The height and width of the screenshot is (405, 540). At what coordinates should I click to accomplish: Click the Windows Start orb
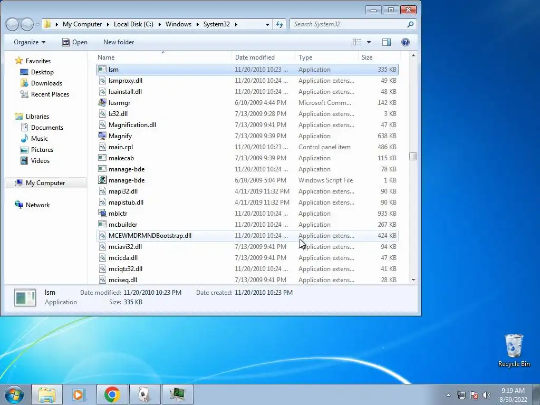pyautogui.click(x=14, y=394)
